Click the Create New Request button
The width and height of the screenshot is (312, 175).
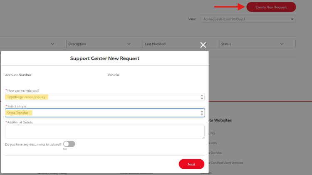[271, 7]
